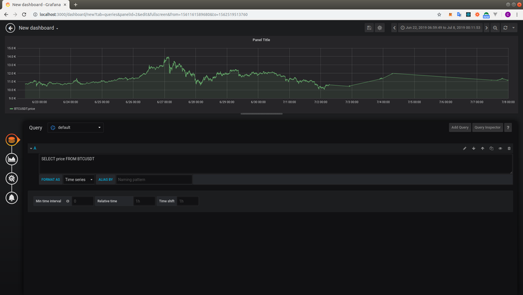
Task: Click the Add Query button
Action: [460, 128]
